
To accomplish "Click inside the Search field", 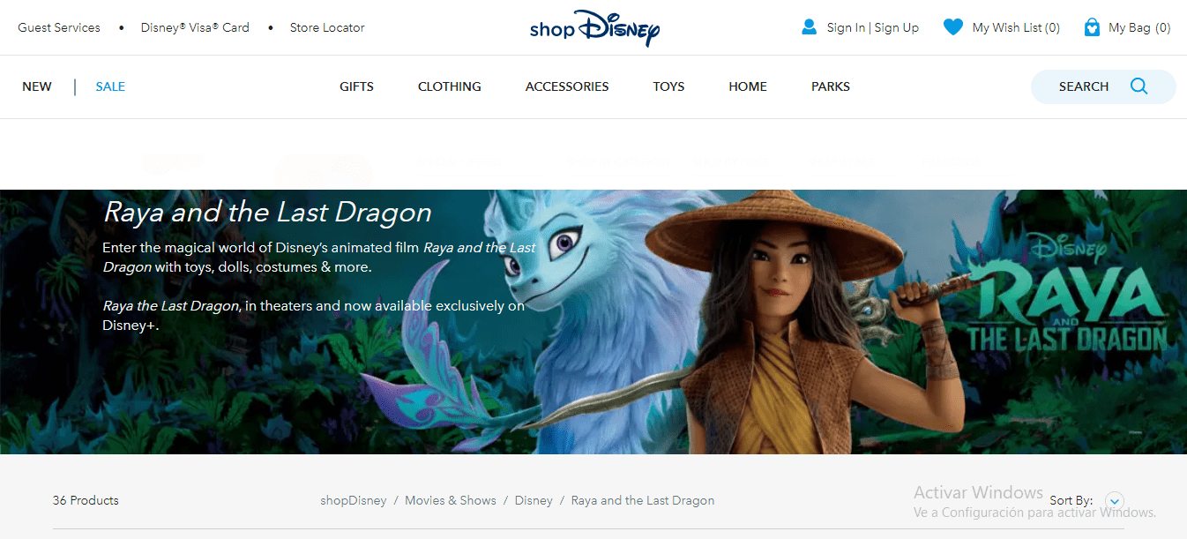I will point(1103,86).
